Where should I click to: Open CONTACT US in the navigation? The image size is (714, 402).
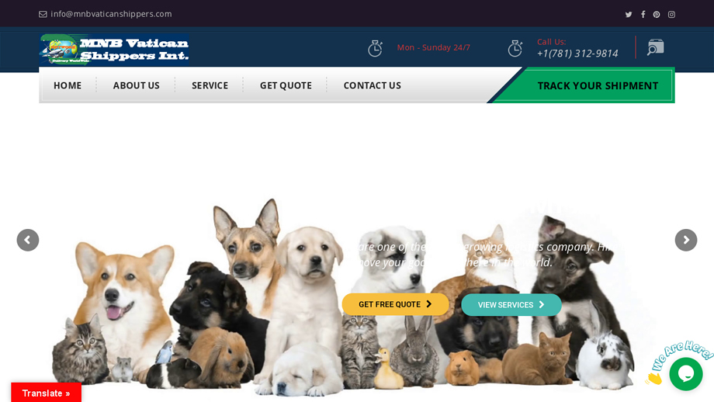[x=372, y=85]
